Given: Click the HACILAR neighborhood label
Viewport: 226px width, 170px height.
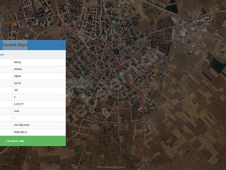Looking at the screenshot, I should (146, 86).
